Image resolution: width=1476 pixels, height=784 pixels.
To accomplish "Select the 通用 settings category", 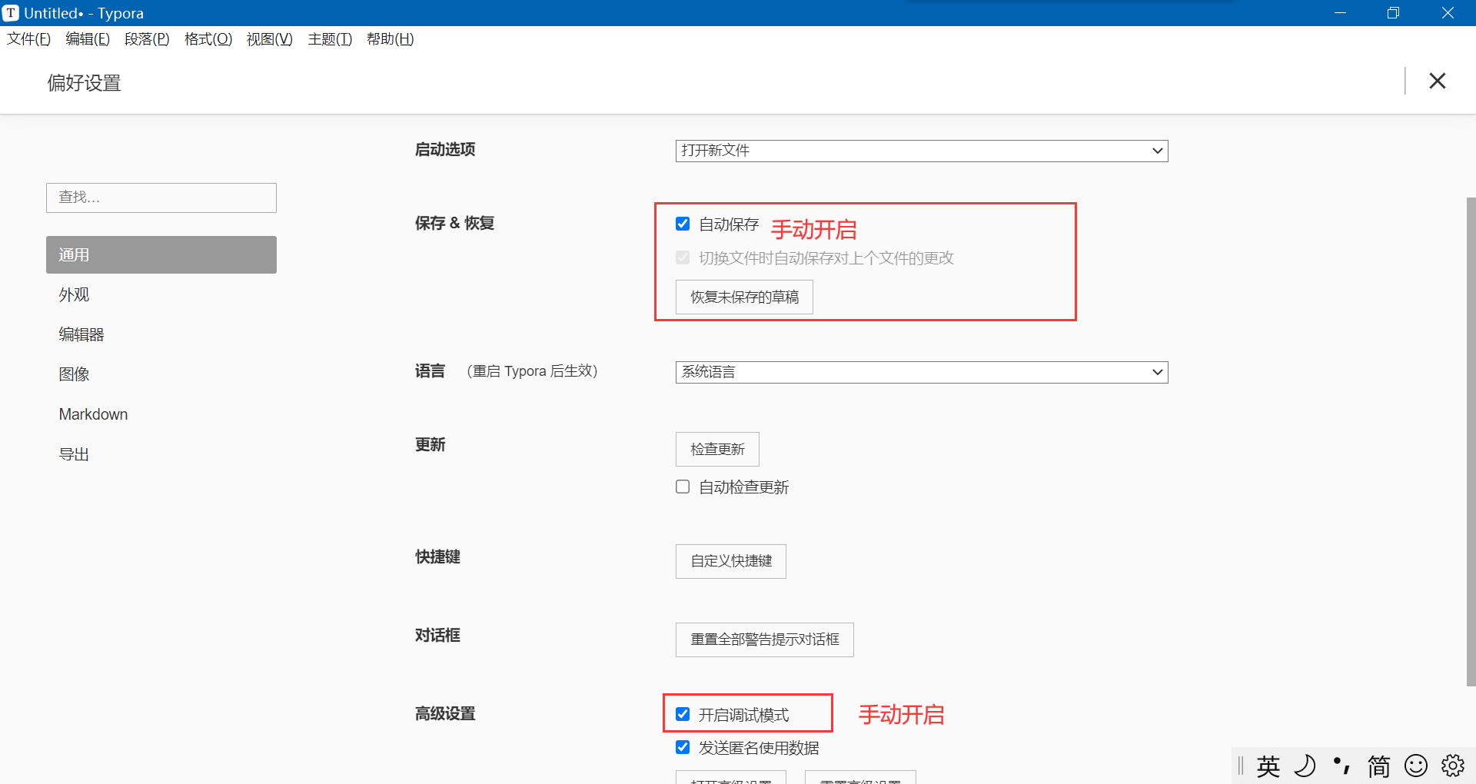I will [x=161, y=254].
